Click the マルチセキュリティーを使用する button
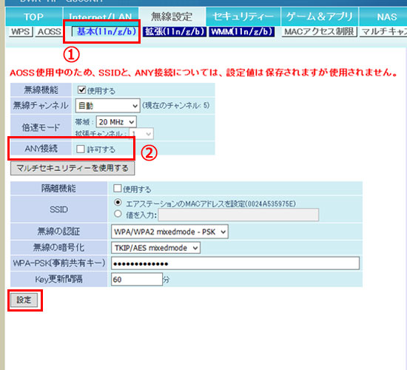This screenshot has width=407, height=370. (73, 168)
